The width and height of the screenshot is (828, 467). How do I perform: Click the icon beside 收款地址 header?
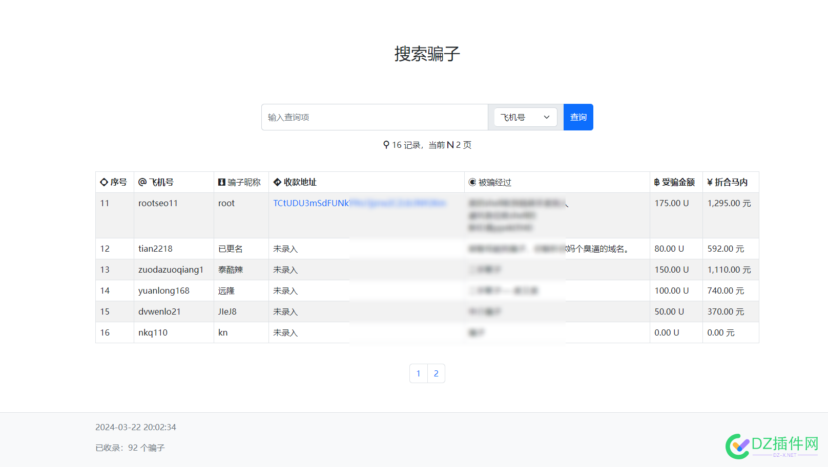(x=277, y=182)
